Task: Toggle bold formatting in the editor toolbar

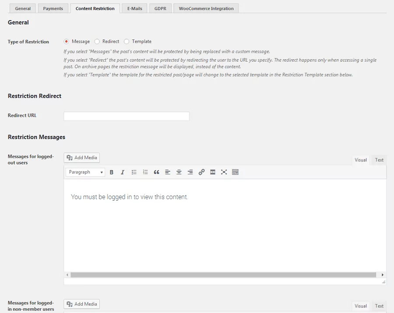Action: point(112,172)
